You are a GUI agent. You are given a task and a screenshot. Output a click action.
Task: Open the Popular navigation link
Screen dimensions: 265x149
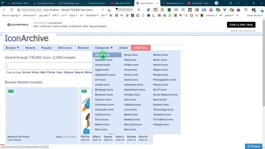(x=46, y=48)
